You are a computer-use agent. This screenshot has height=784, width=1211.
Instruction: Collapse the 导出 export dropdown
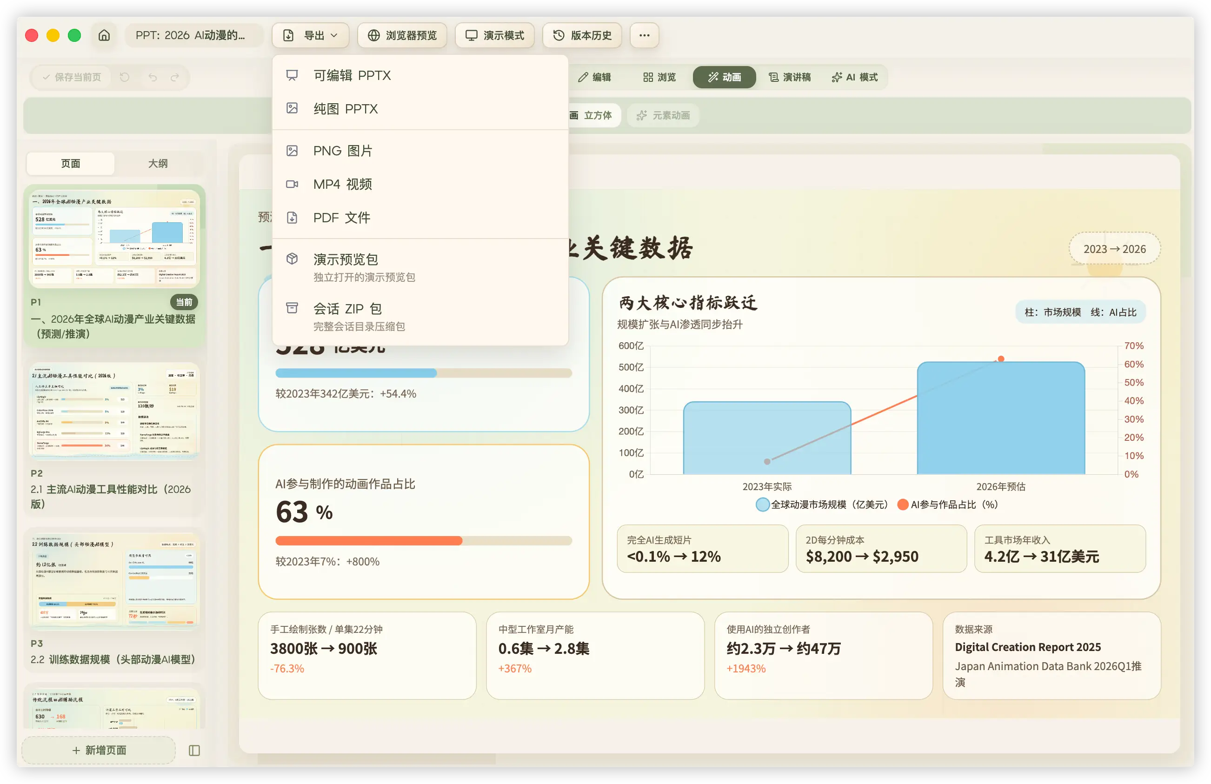click(x=310, y=35)
